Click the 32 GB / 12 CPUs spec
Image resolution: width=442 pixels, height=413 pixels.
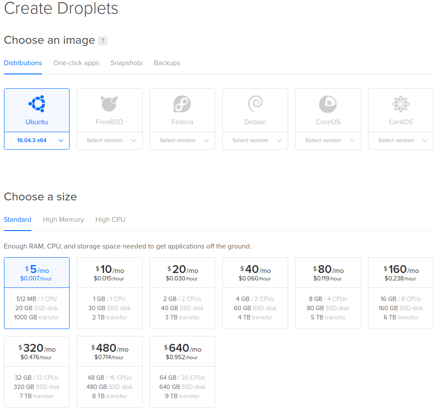37,378
